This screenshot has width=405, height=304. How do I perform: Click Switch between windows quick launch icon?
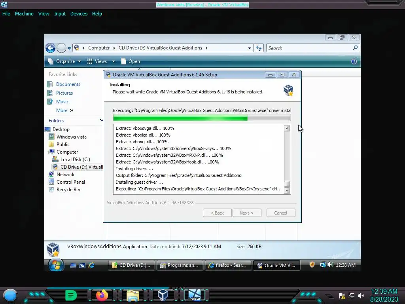coord(82,265)
